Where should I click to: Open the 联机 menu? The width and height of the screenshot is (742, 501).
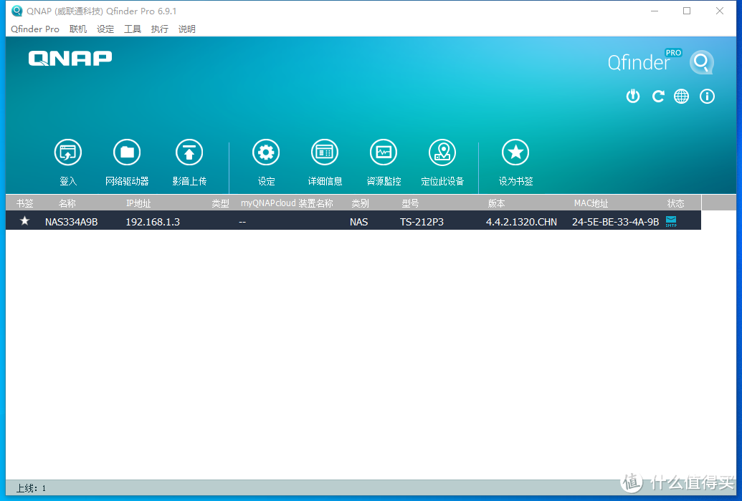[x=78, y=29]
